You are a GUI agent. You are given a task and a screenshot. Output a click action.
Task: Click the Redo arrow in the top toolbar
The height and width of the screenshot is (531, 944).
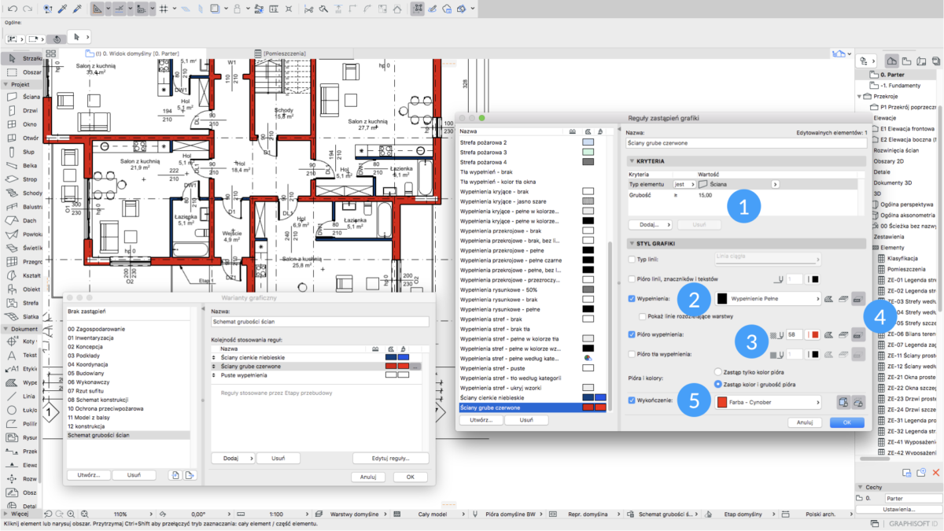(x=28, y=9)
